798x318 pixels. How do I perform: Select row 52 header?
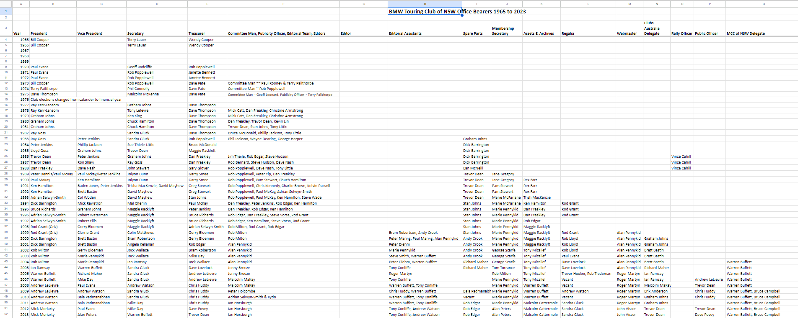(x=6, y=314)
